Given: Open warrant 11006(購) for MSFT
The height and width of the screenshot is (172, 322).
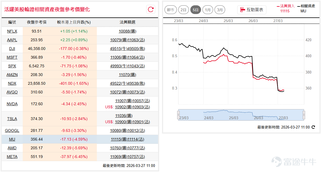Looking at the screenshot, I should [119, 57].
